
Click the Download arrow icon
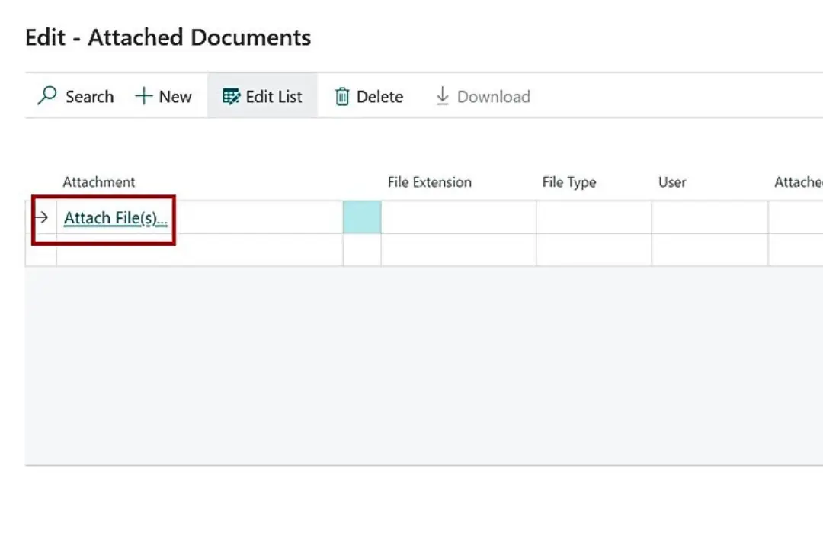click(443, 95)
